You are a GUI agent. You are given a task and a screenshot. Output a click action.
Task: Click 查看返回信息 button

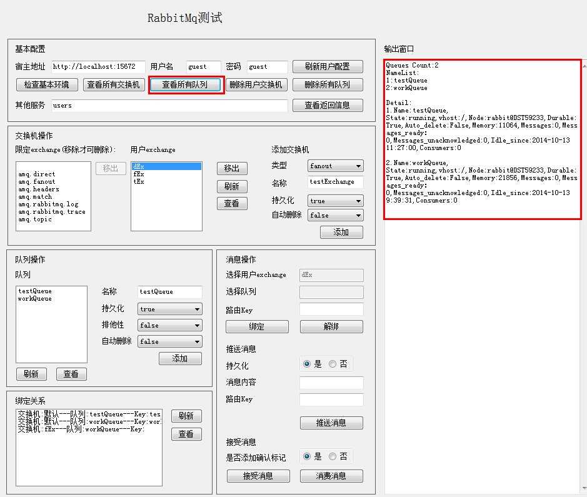tap(328, 105)
